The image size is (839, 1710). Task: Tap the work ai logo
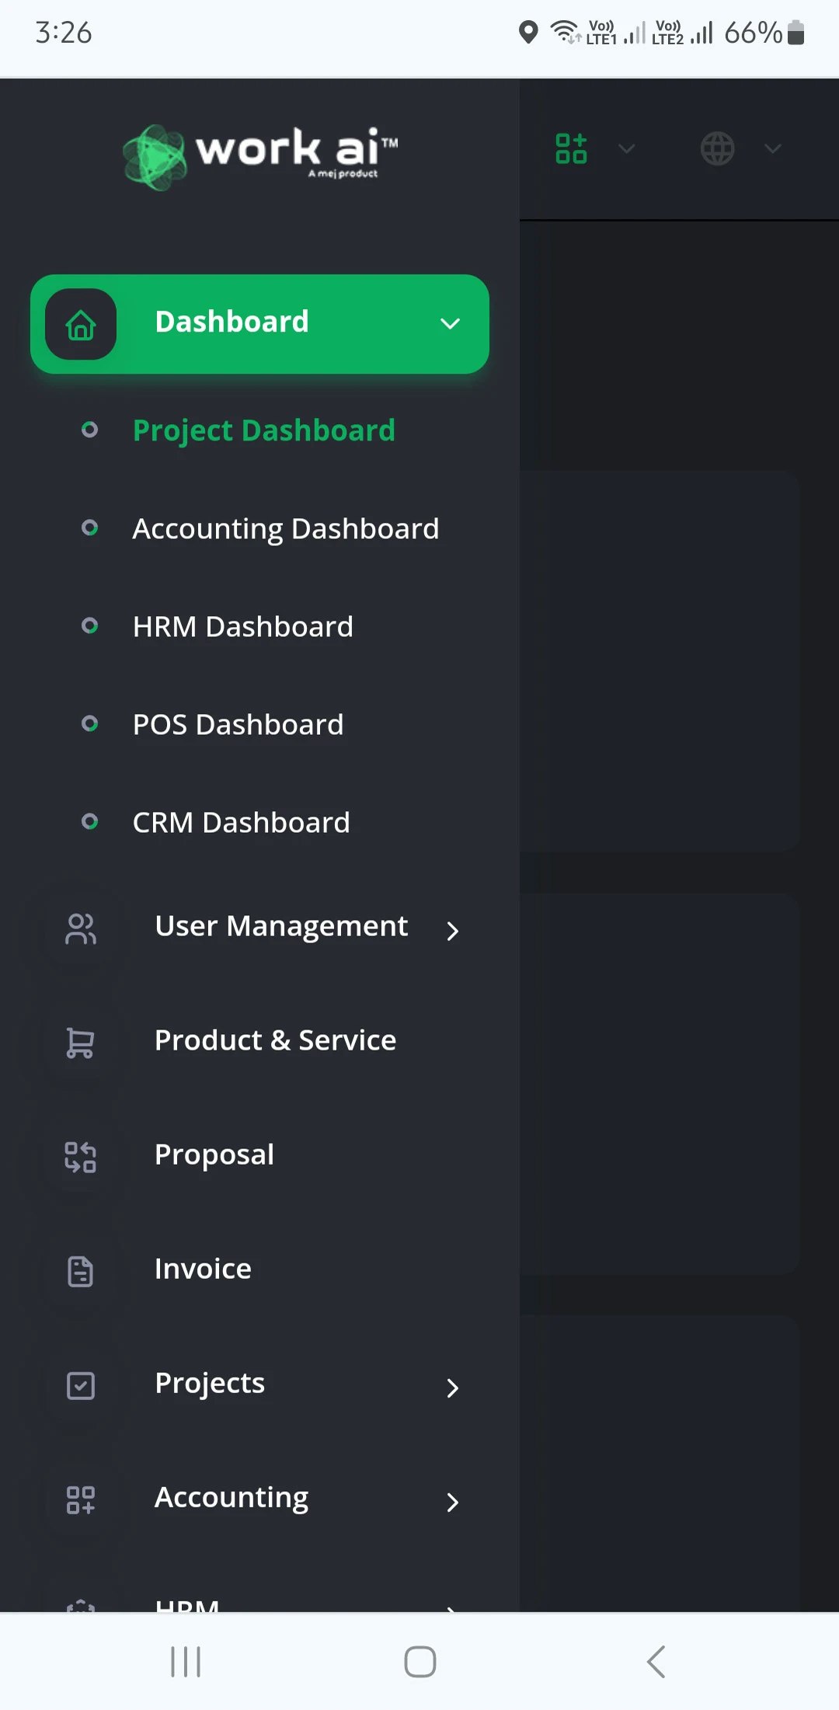coord(260,155)
